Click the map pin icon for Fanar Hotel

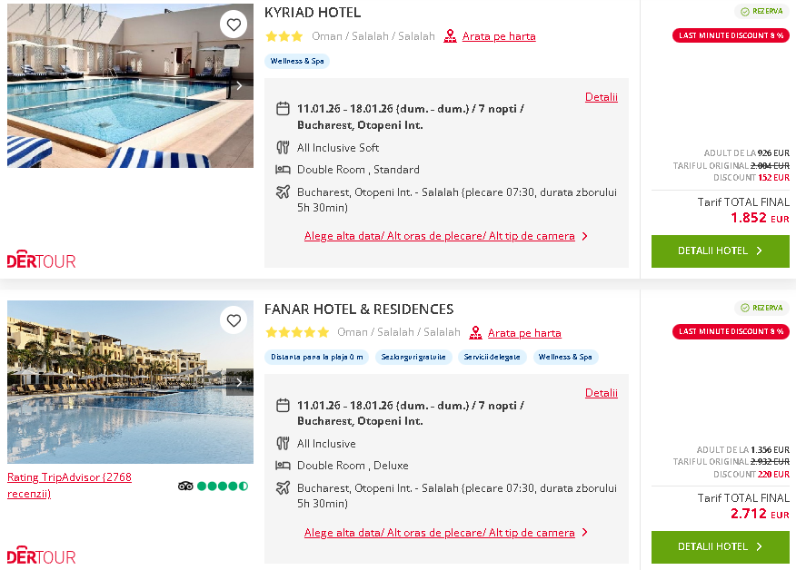tap(476, 332)
